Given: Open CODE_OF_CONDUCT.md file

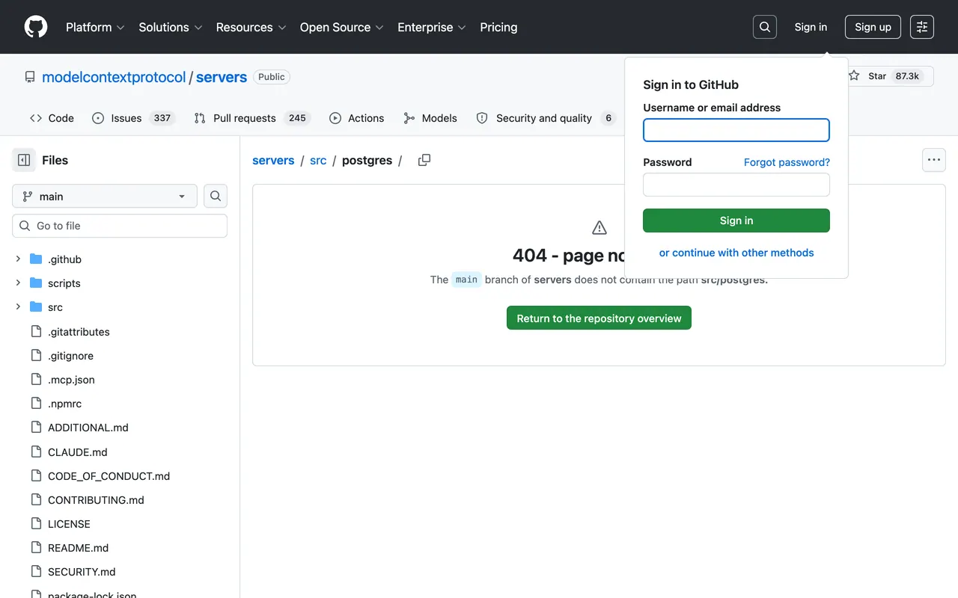Looking at the screenshot, I should tap(109, 476).
